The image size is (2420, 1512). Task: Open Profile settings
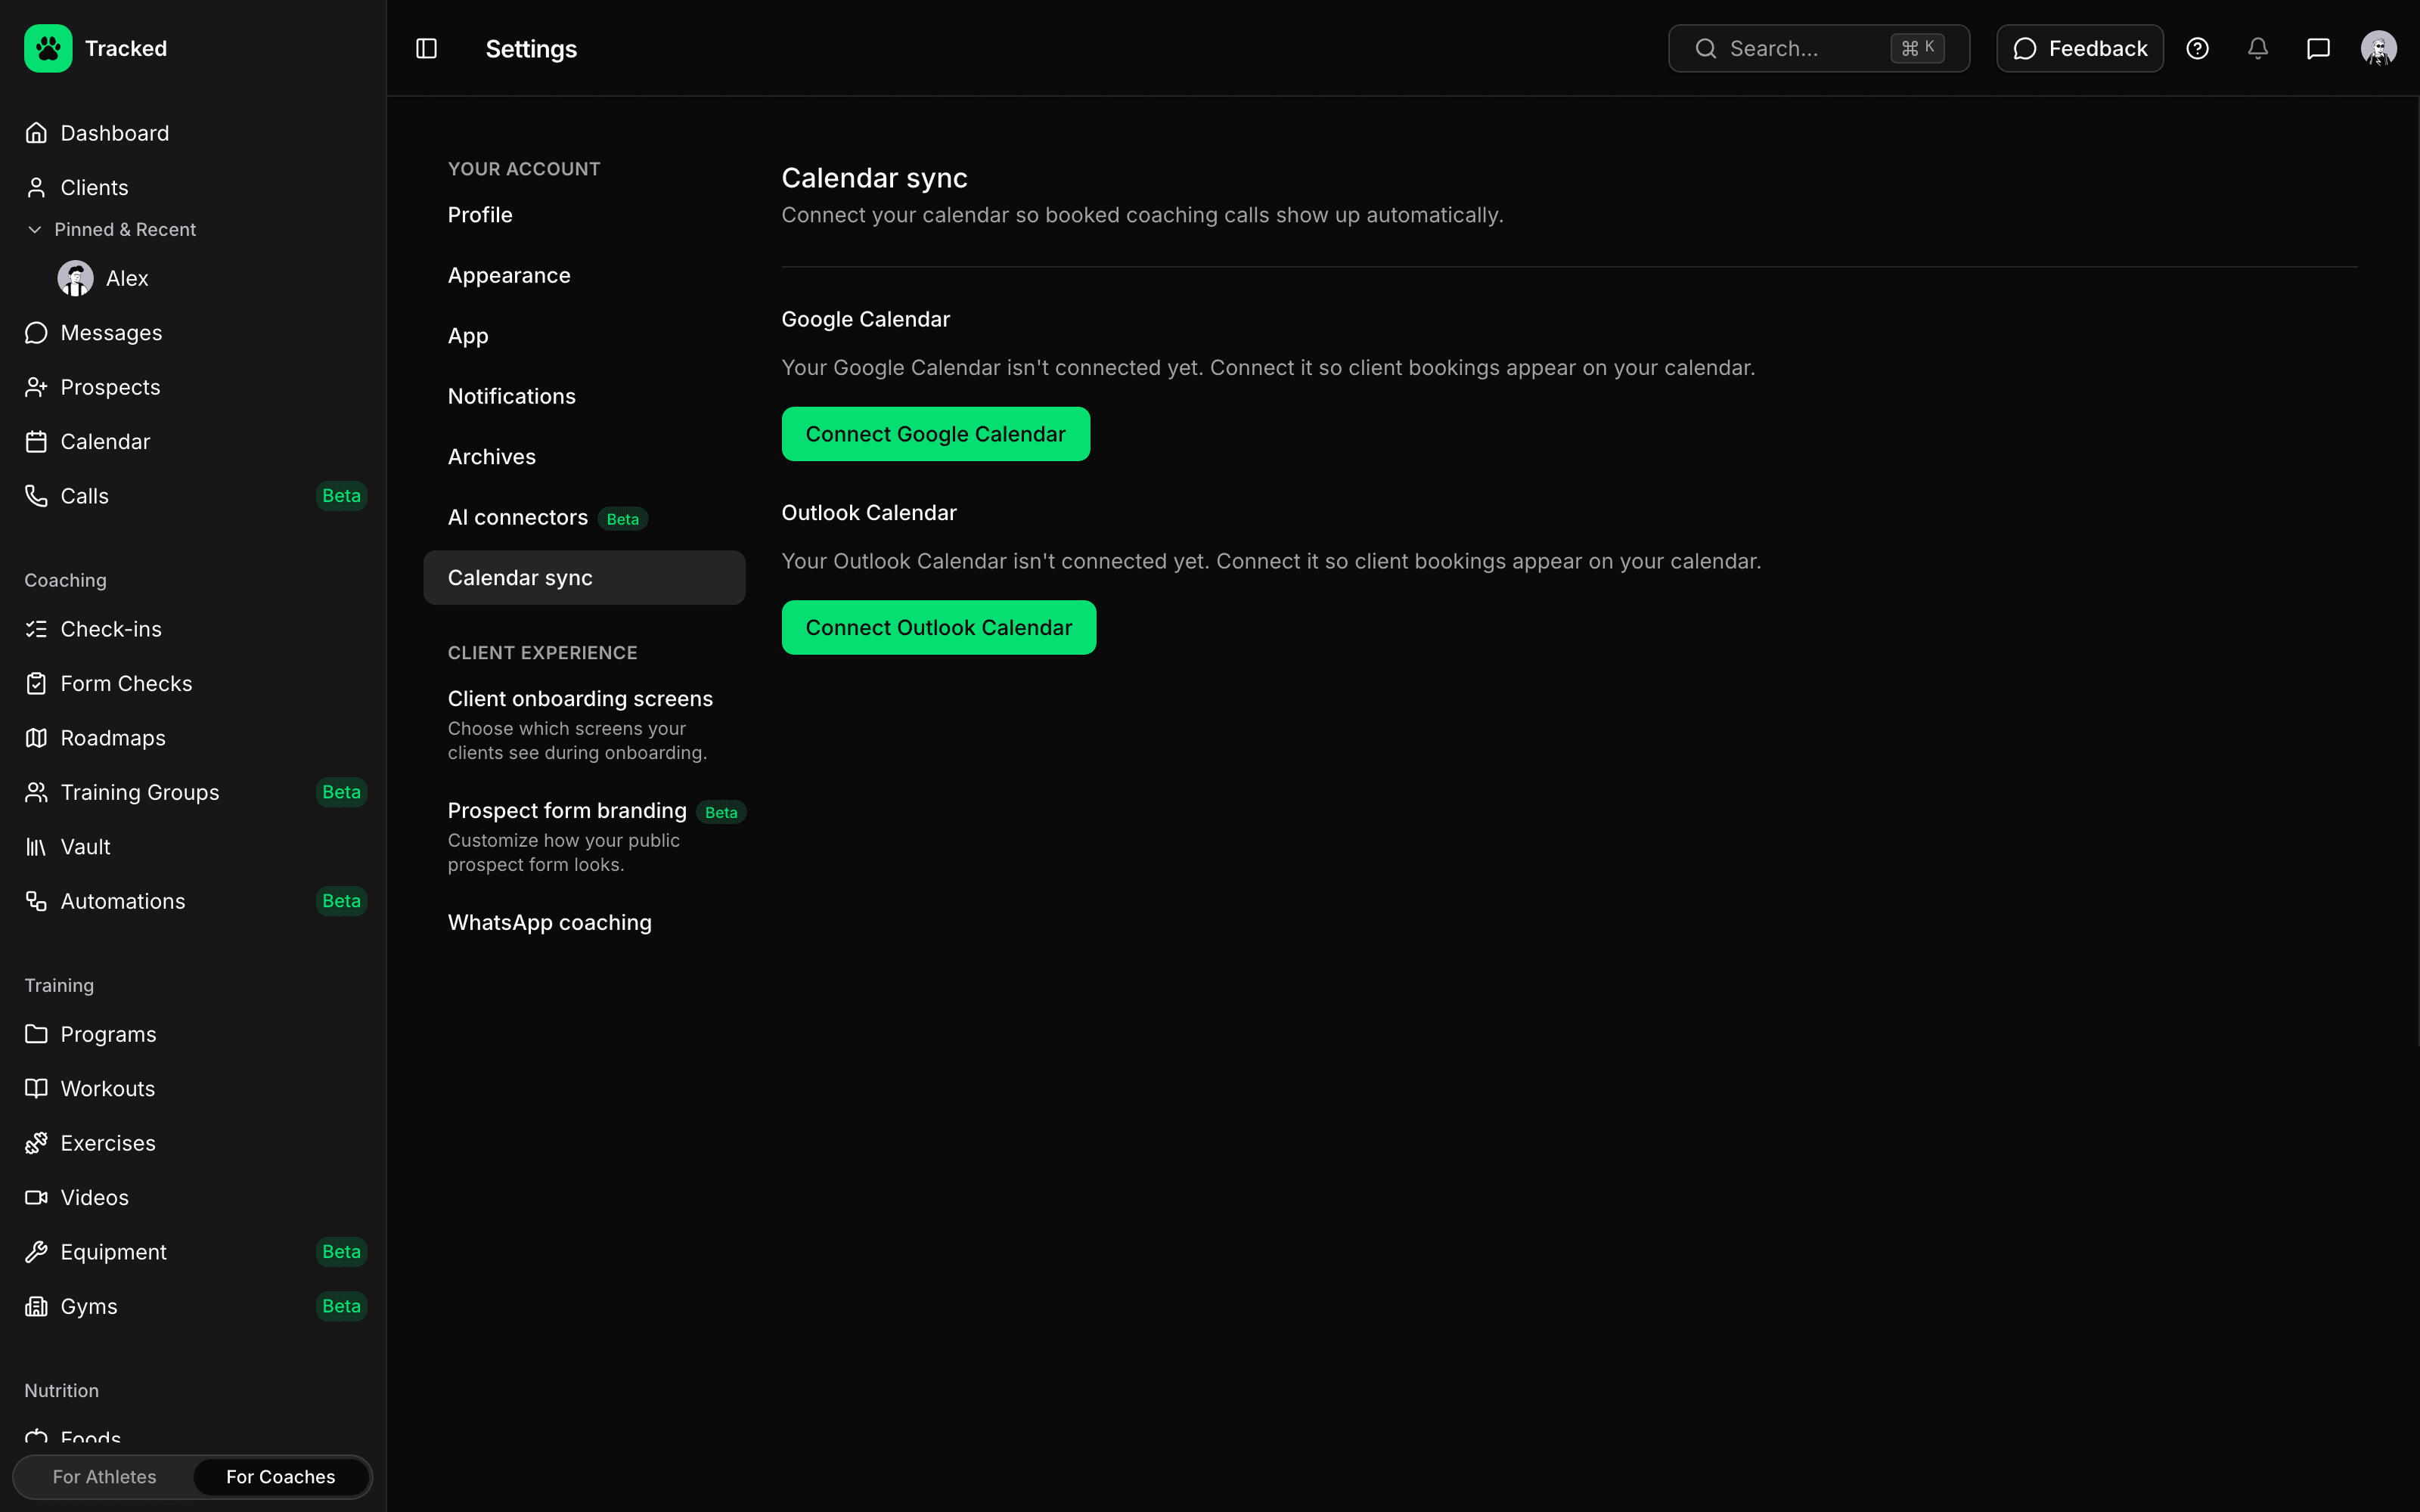(584, 215)
